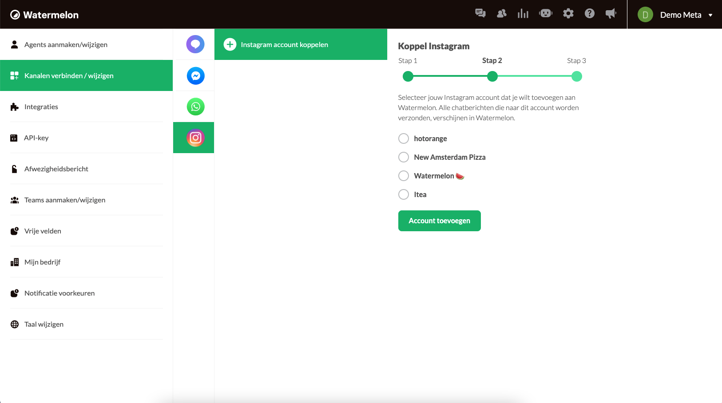Image resolution: width=722 pixels, height=403 pixels.
Task: Open the conversations chat icon in top bar
Action: [480, 13]
